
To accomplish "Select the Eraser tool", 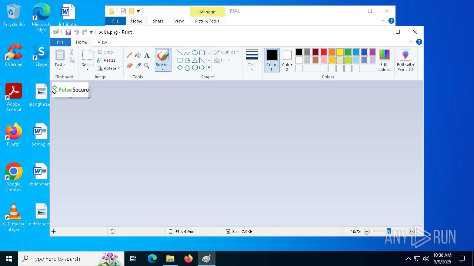I will tap(129, 66).
